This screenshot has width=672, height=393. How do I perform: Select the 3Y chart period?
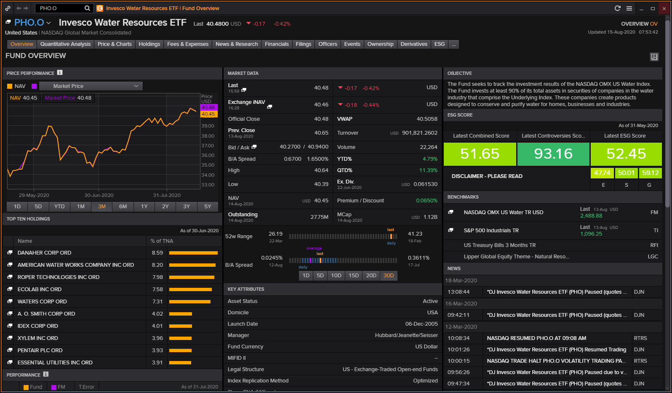[x=187, y=206]
